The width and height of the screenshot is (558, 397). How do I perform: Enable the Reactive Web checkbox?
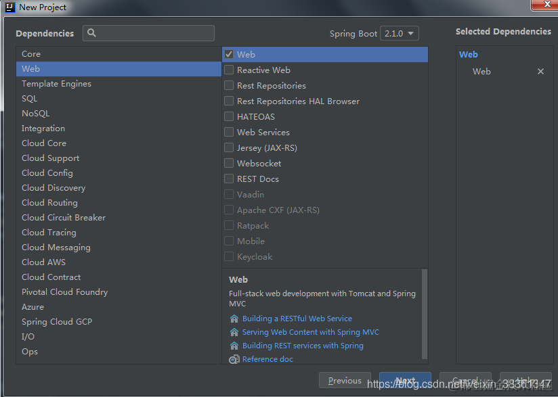click(229, 70)
